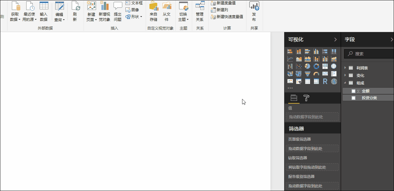394x191 pixels.
Task: Collapse the 组成 table
Action: (345, 83)
